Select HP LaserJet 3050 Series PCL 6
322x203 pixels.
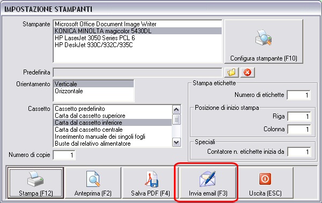[x=137, y=38]
